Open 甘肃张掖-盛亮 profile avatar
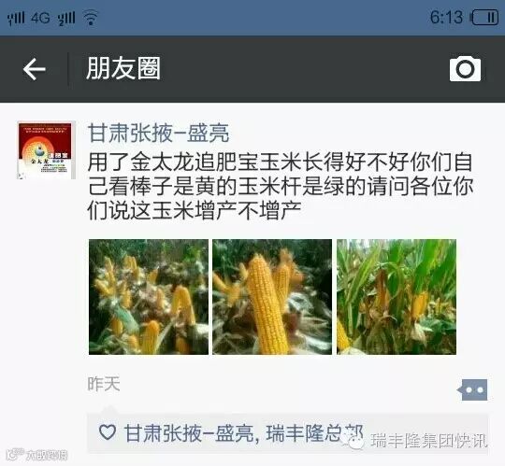505x466 pixels. (46, 149)
